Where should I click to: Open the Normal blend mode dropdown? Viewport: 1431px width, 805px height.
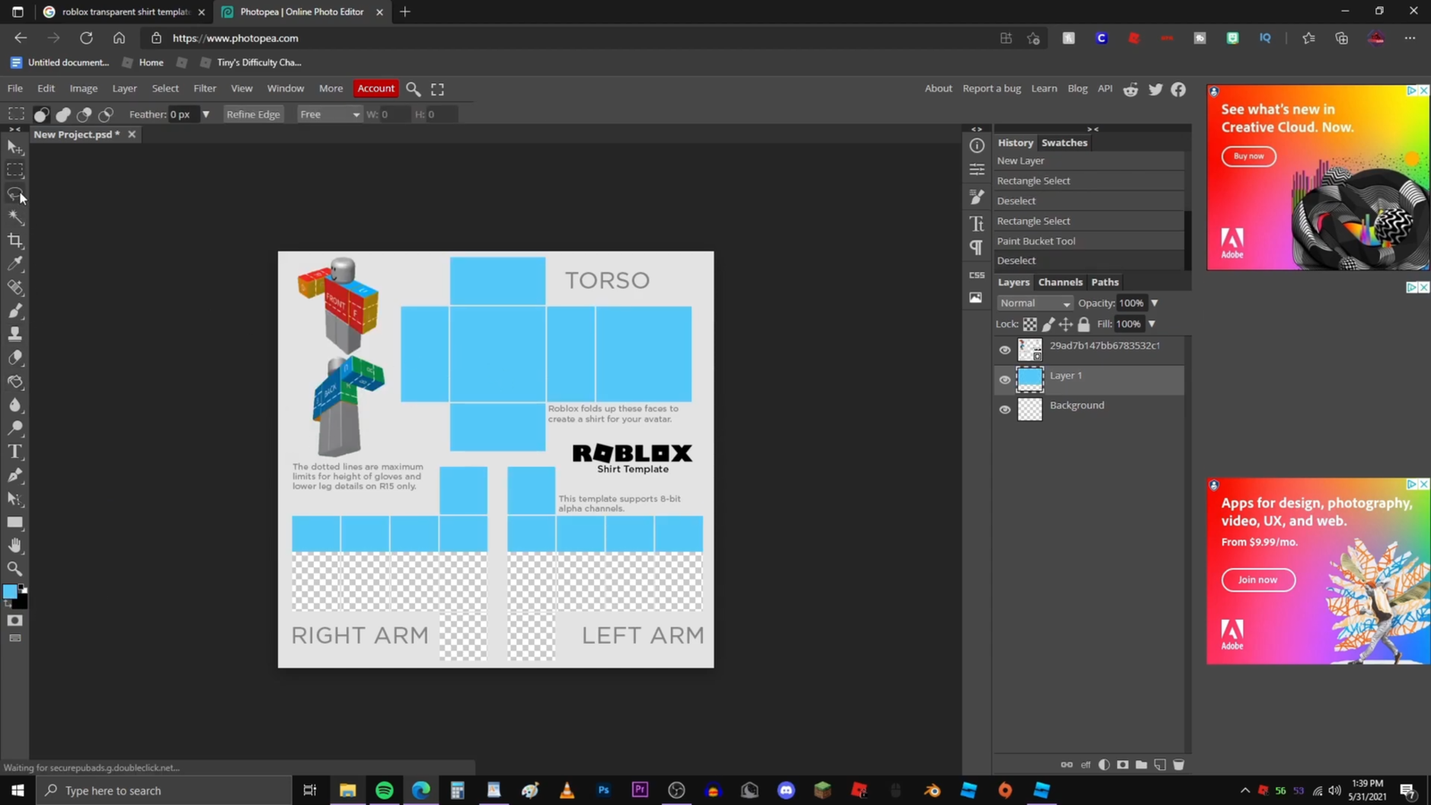coord(1034,302)
